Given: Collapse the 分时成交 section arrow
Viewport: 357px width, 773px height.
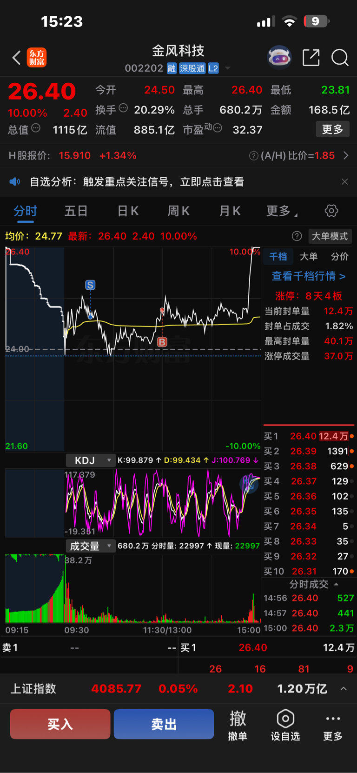Looking at the screenshot, I should pos(336,584).
